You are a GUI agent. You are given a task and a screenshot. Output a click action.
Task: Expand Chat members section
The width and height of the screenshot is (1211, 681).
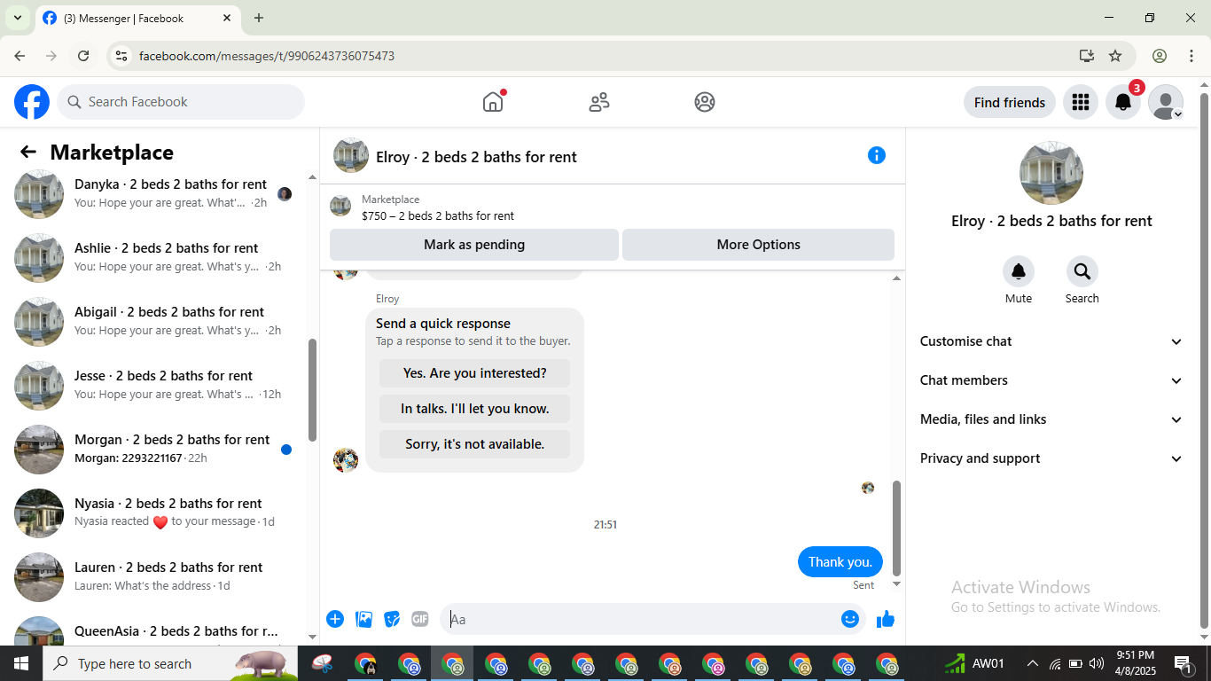click(x=1051, y=380)
